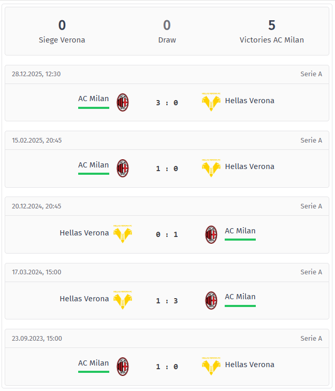Click AC Milan crest in 15.02.2025 match

(x=123, y=168)
